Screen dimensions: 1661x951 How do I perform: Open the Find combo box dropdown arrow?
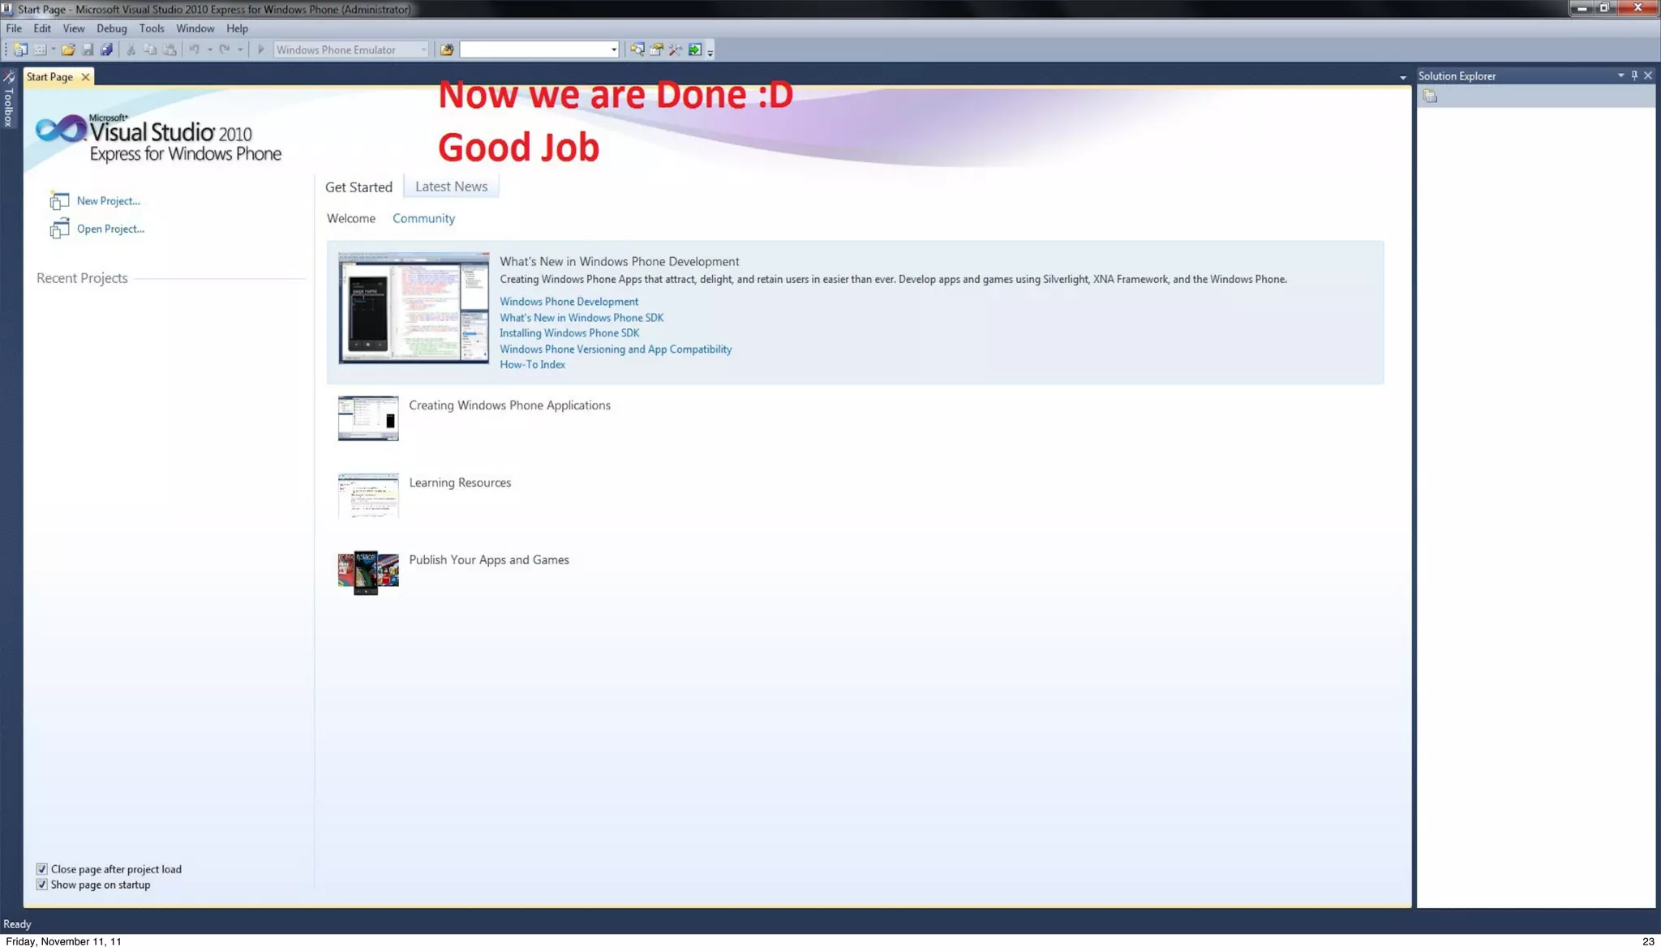pos(613,49)
